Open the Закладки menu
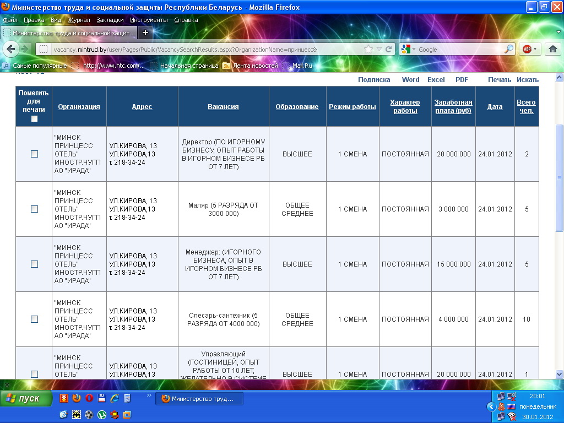Image resolution: width=564 pixels, height=423 pixels. [110, 20]
